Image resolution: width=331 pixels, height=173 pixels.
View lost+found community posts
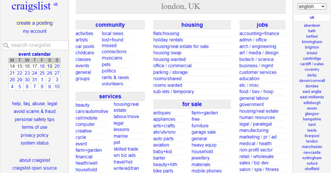coord(112,40)
